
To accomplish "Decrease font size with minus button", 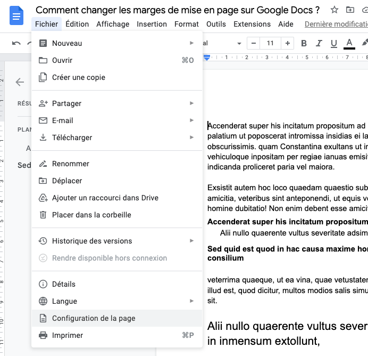I will click(254, 43).
